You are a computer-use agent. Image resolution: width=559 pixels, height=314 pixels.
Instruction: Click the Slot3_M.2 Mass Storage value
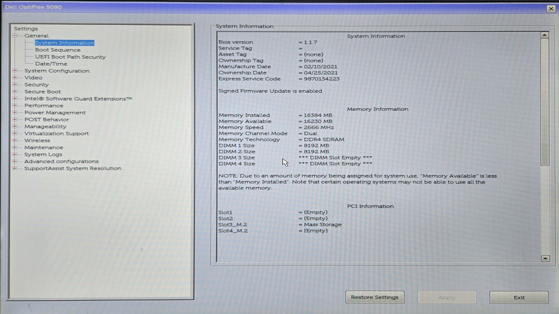coord(323,224)
